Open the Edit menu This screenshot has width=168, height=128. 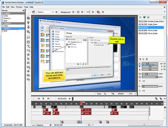8,7
